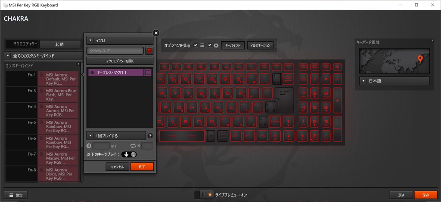Select the tall numpad plus key
This screenshot has width=441, height=202.
click(x=337, y=100)
